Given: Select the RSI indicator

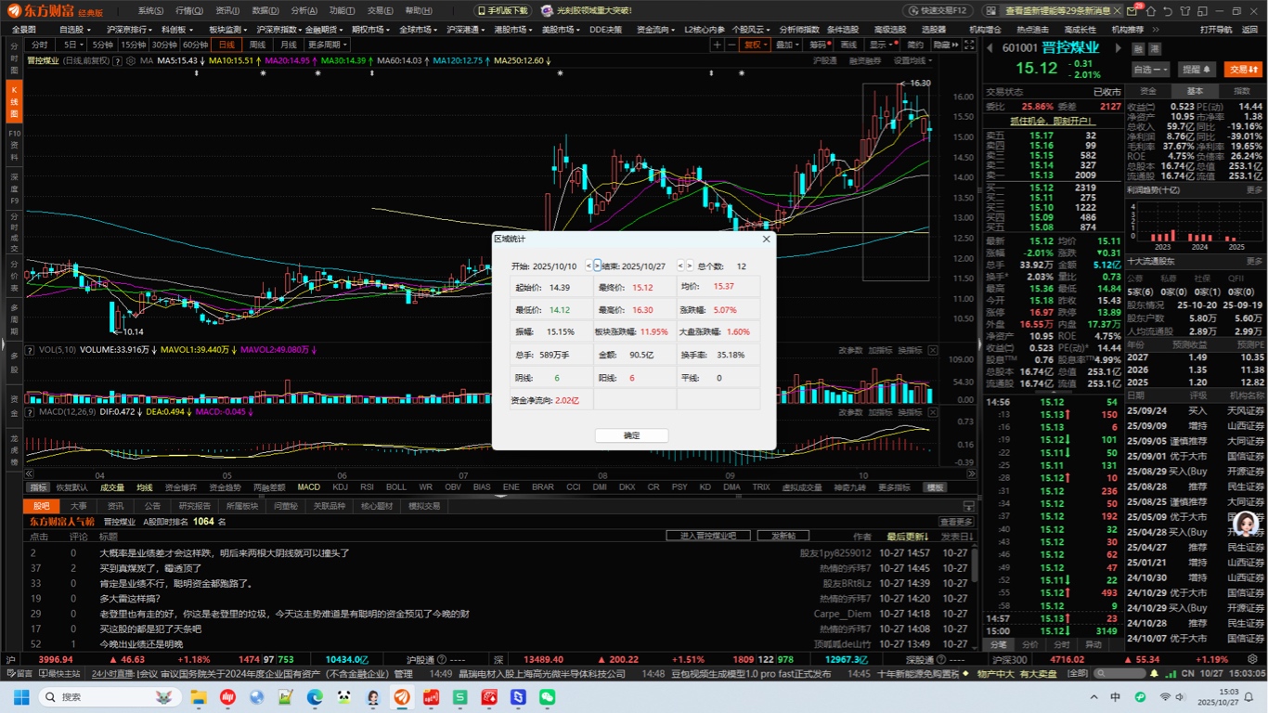Looking at the screenshot, I should coord(368,487).
